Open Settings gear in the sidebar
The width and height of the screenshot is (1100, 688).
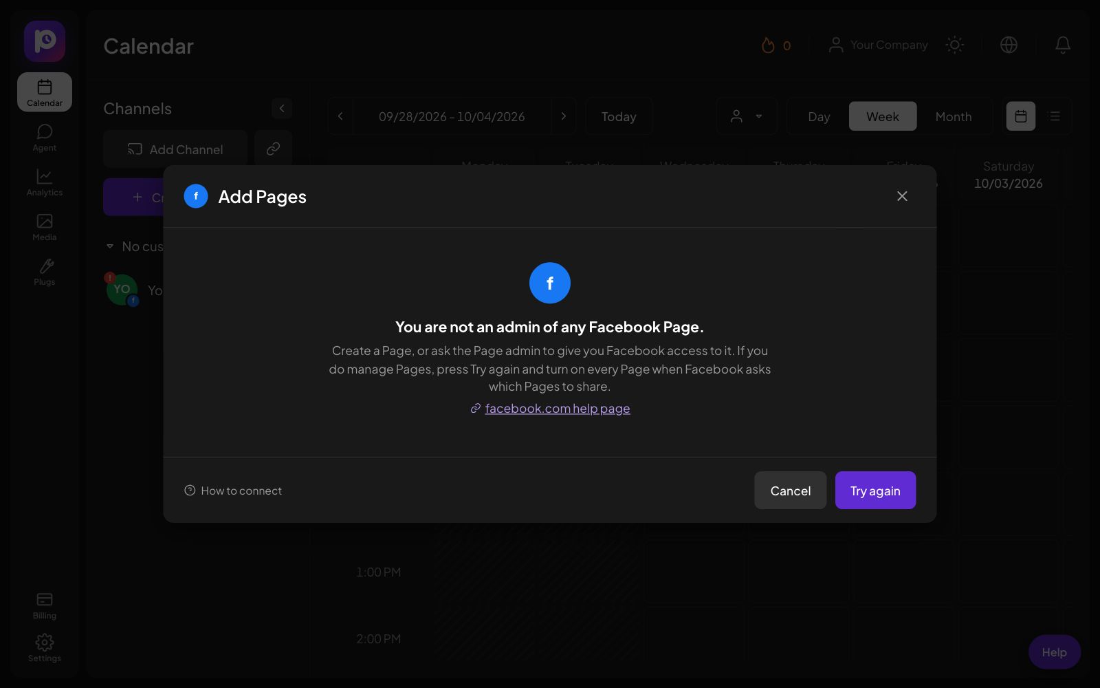coord(45,648)
